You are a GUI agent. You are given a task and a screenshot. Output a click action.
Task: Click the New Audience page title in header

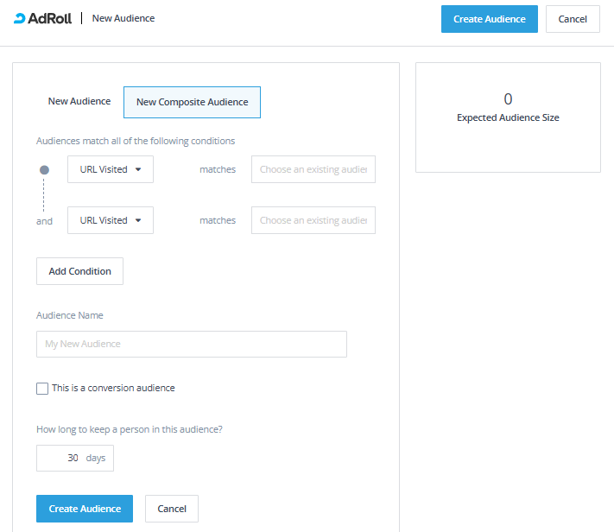[x=123, y=18]
